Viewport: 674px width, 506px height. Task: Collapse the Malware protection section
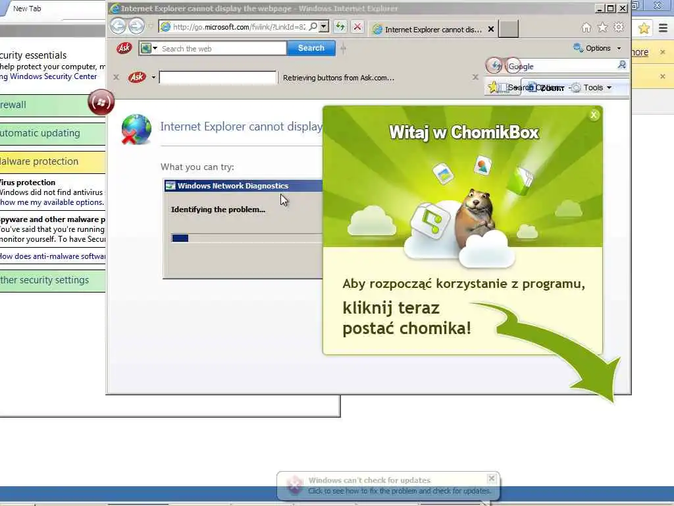pyautogui.click(x=53, y=162)
